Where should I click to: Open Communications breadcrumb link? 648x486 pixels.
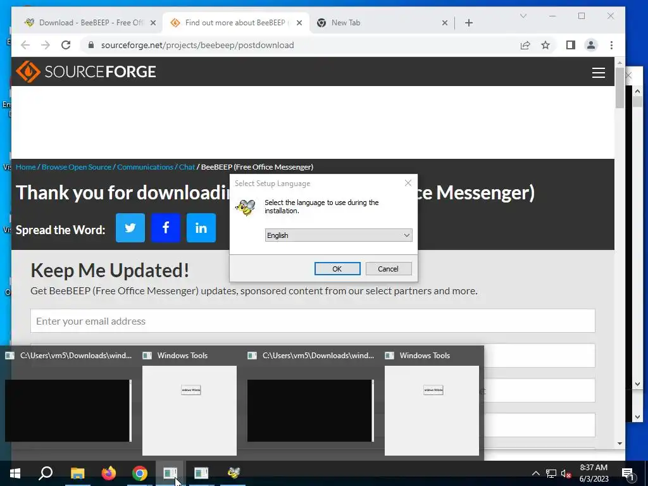coord(145,167)
